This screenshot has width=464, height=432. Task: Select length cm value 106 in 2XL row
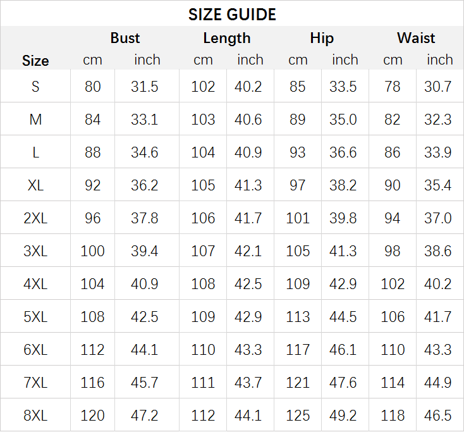[x=203, y=218]
